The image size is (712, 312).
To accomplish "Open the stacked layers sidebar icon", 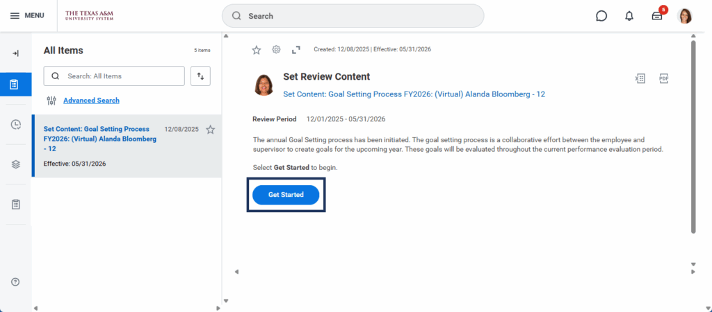I will [x=15, y=164].
